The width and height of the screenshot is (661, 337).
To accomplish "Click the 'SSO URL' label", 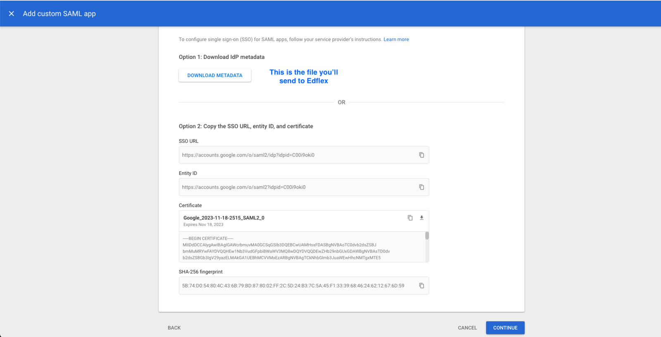I will point(188,141).
